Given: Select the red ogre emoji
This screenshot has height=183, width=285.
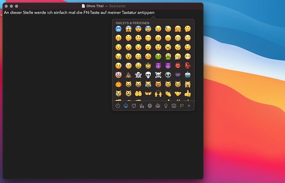Looking at the screenshot, I should 178,66.
